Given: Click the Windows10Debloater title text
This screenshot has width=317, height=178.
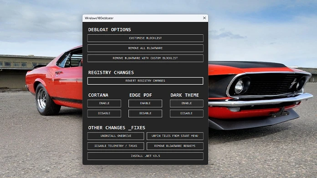Looking at the screenshot, I should (99, 18).
